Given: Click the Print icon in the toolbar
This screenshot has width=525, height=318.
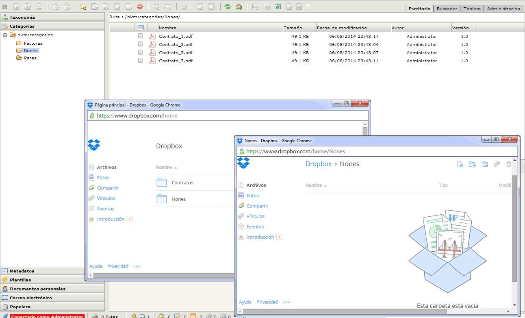Looking at the screenshot, I should tap(39, 7).
